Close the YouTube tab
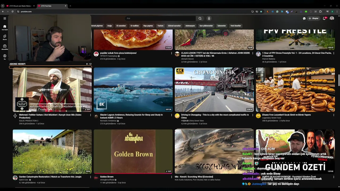Image resolution: width=340 pixels, height=191 pixels. tap(66, 6)
